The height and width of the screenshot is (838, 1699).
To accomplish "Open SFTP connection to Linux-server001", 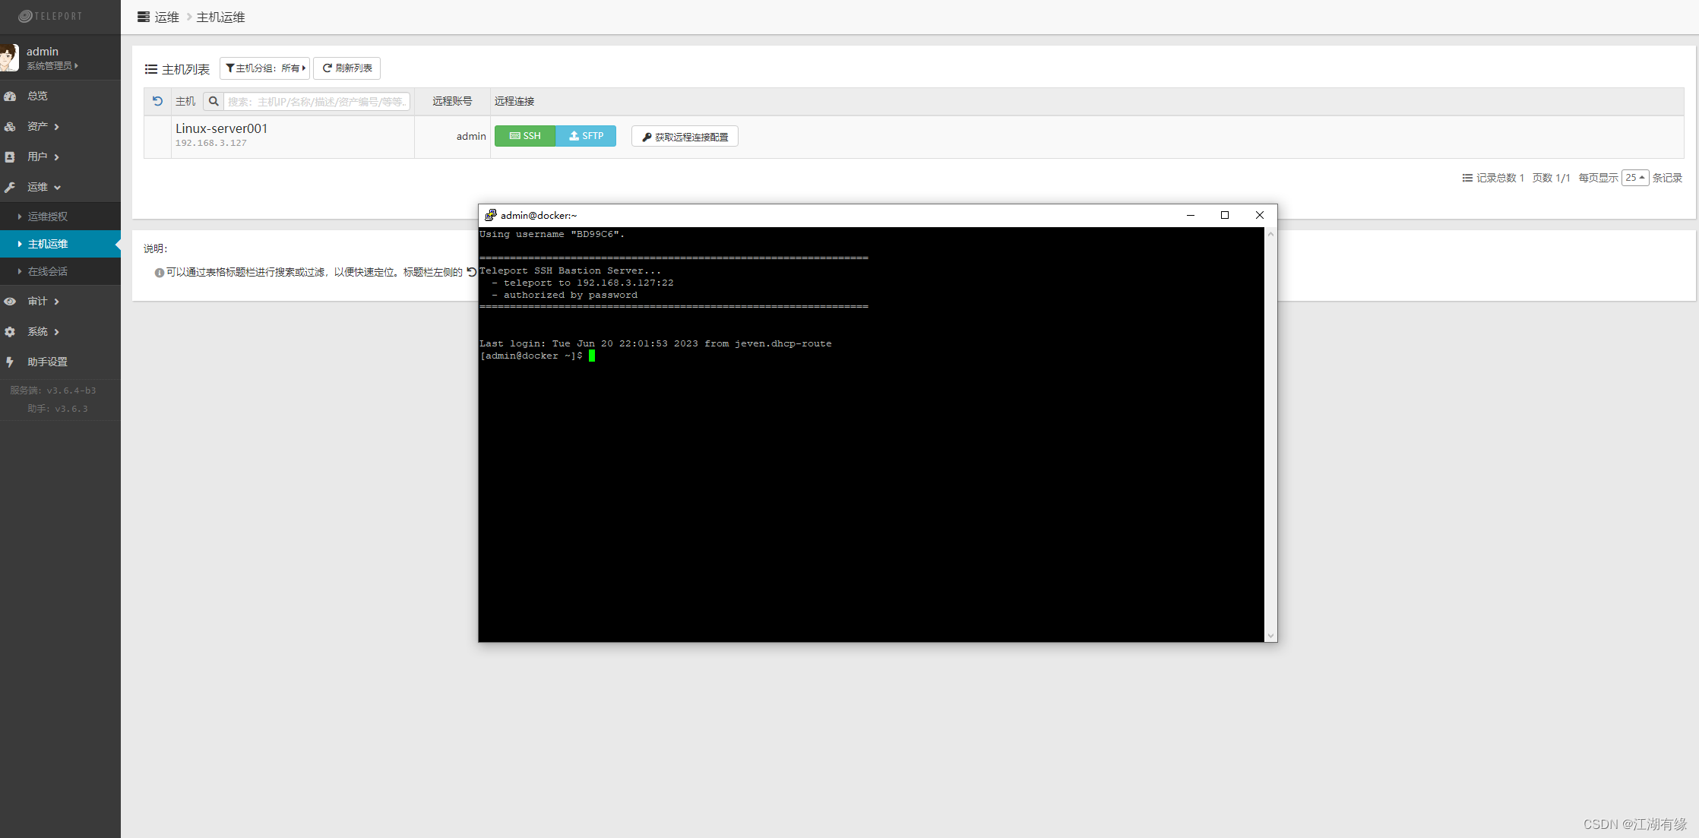I will coord(586,136).
